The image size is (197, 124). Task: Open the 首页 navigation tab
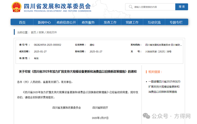[x=22, y=22]
